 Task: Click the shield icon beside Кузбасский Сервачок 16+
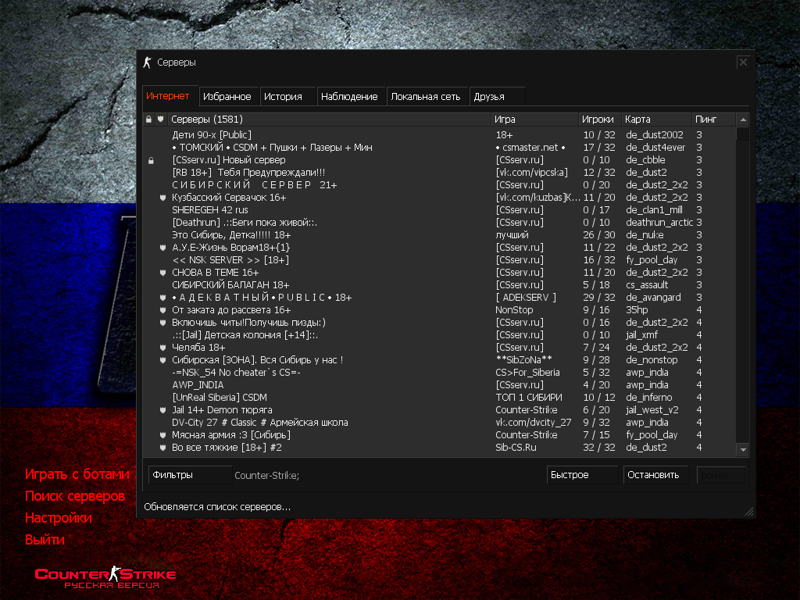point(162,198)
